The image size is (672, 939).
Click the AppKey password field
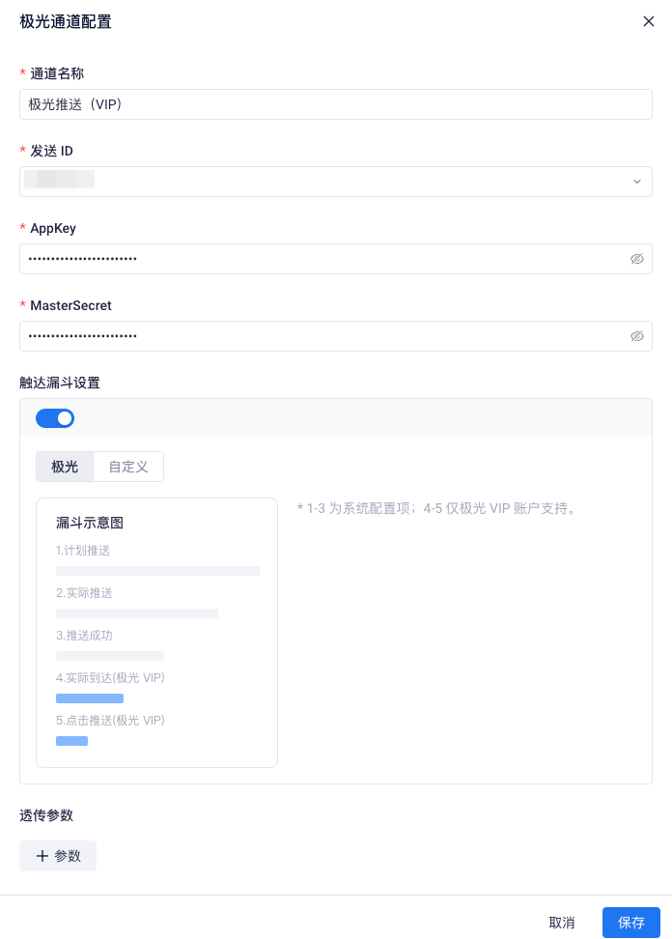click(336, 259)
